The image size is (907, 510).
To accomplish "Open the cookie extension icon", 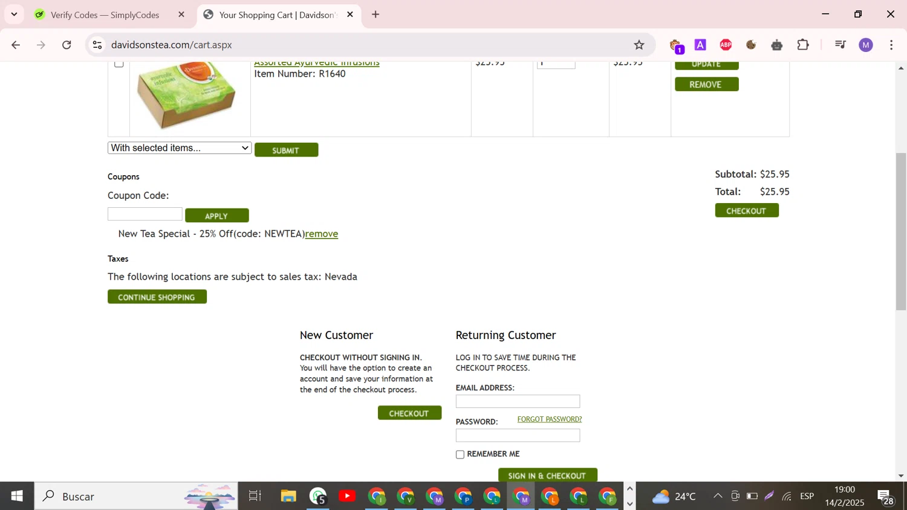I will 751,45.
